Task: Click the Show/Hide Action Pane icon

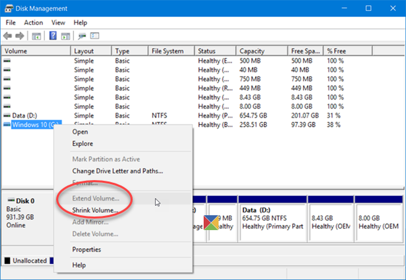Action: pyautogui.click(x=65, y=36)
